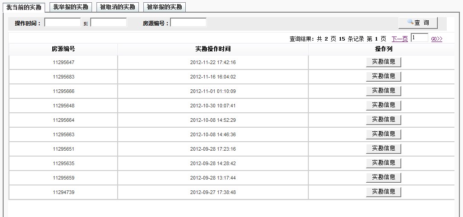The width and height of the screenshot is (463, 217).
Task: View 实勘信息 for listing 11295648
Action: point(384,106)
